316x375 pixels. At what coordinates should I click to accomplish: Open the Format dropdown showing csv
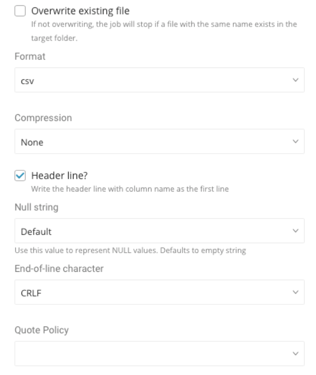tap(150, 80)
